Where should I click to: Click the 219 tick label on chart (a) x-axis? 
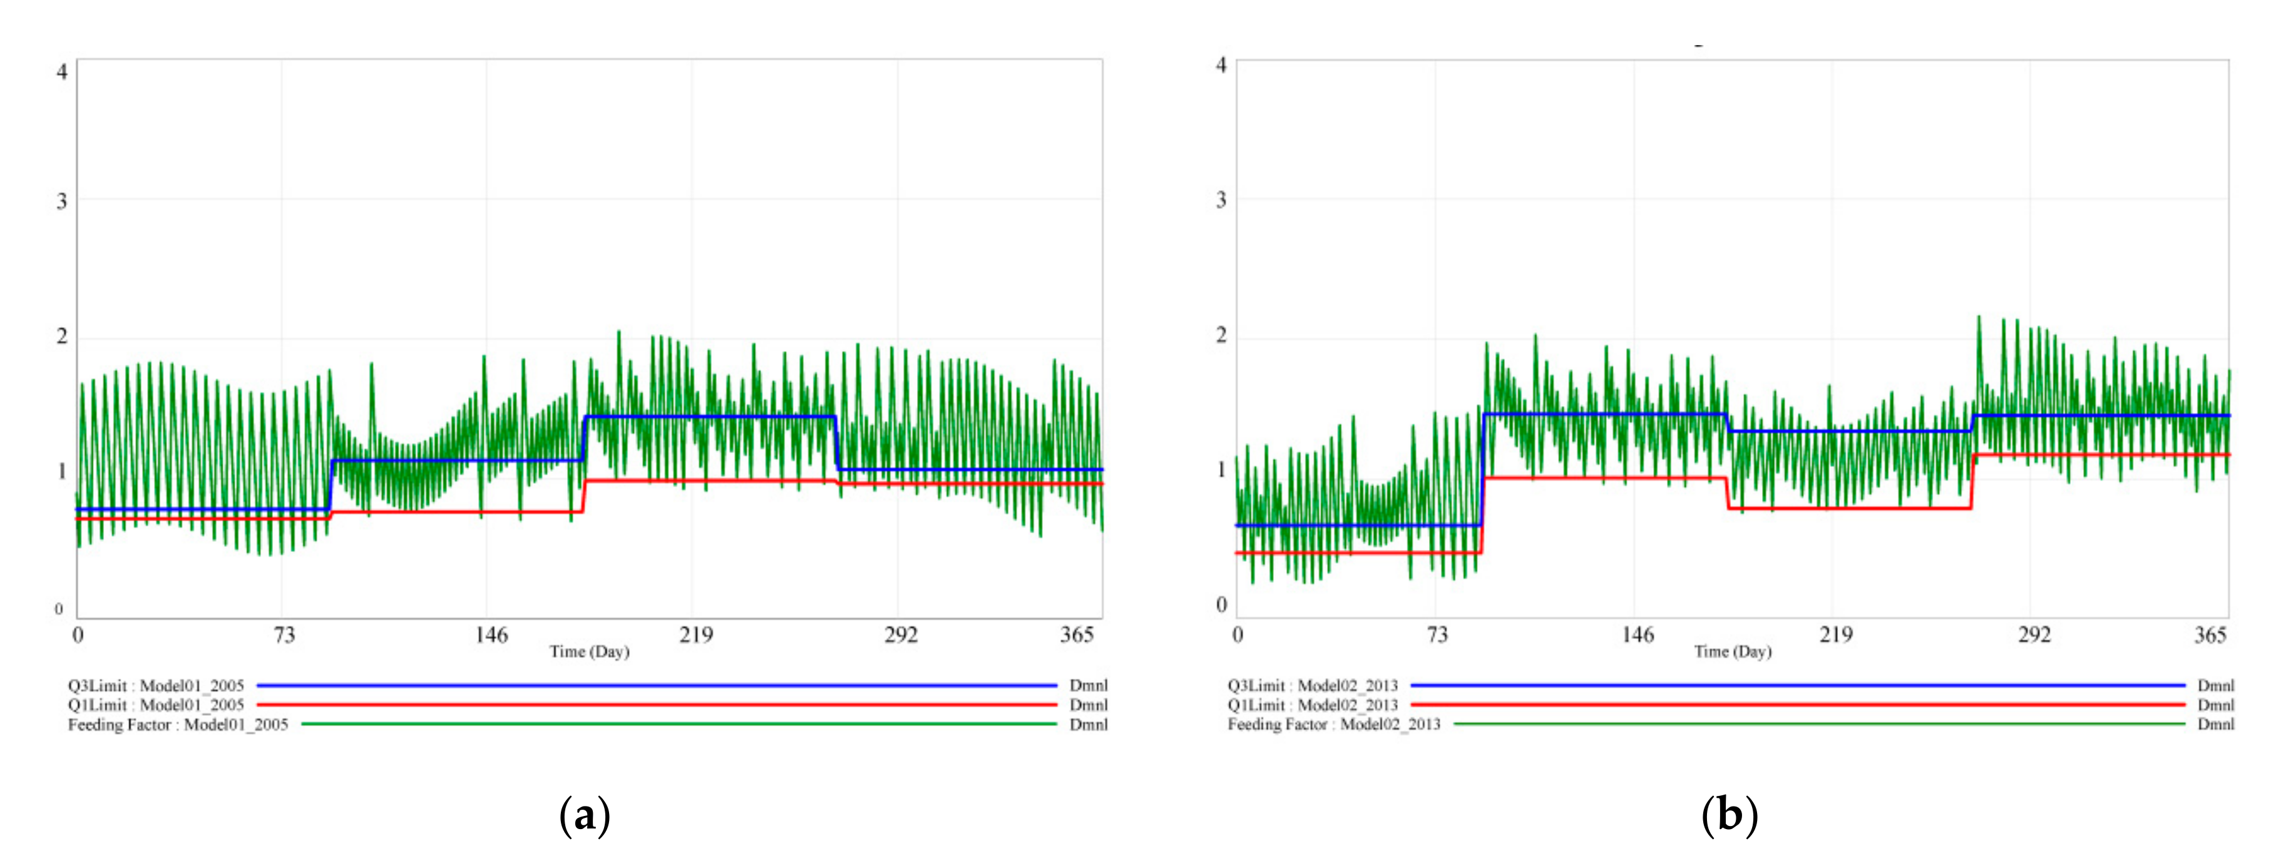pos(695,634)
